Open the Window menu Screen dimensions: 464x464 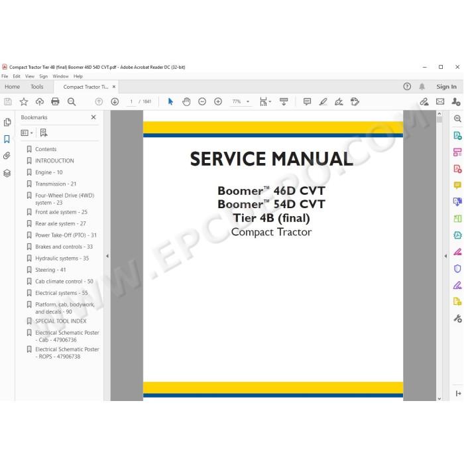(x=61, y=76)
